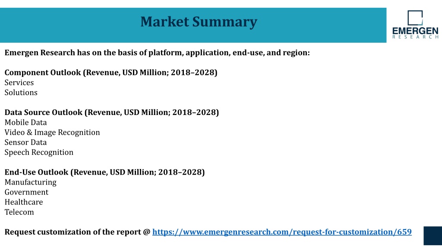
Task: Click the Component Outlook heading
Action: (111, 73)
